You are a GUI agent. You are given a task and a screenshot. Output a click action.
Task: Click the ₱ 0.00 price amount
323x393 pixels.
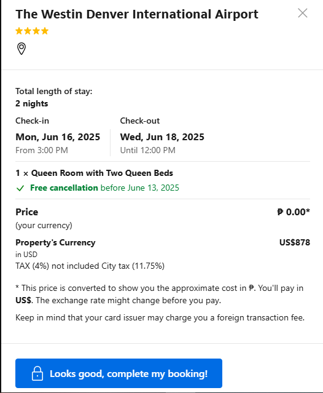coord(294,212)
